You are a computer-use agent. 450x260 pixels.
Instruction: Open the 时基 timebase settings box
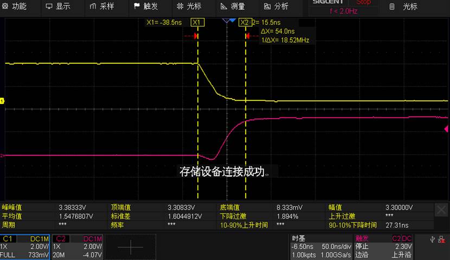pyautogui.click(x=321, y=247)
